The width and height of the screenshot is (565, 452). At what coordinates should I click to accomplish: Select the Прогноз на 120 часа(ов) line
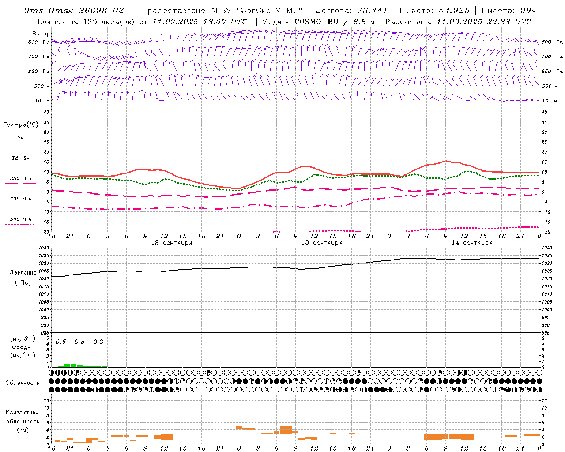click(140, 22)
